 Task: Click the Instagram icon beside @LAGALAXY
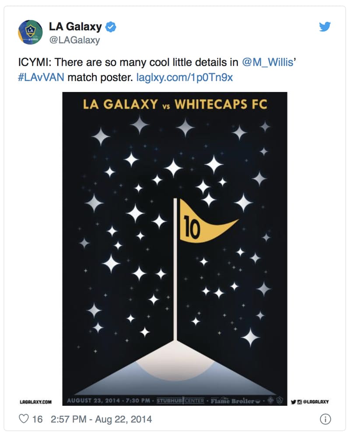[x=299, y=402]
